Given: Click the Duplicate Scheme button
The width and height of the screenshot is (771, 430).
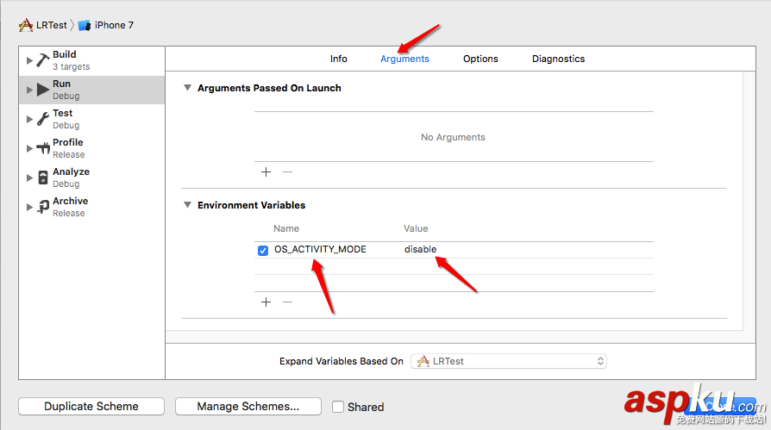Looking at the screenshot, I should tap(91, 407).
